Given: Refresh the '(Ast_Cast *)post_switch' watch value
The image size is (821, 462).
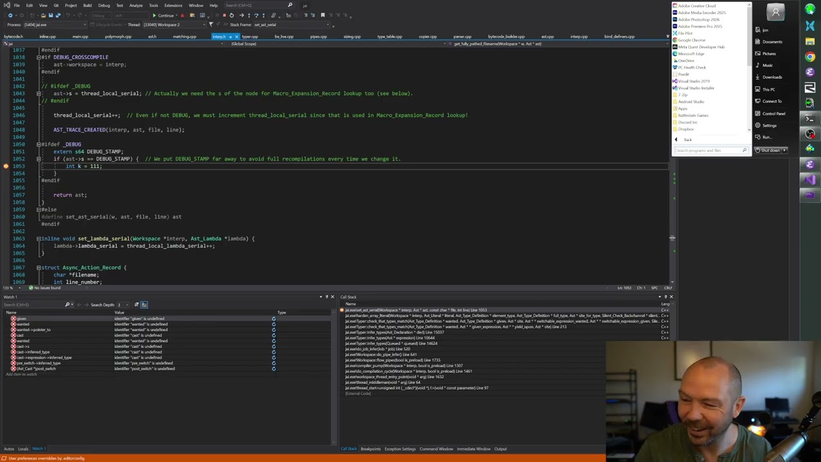Looking at the screenshot, I should (274, 369).
